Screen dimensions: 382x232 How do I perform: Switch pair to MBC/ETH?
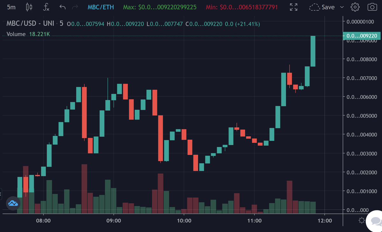[x=100, y=7]
